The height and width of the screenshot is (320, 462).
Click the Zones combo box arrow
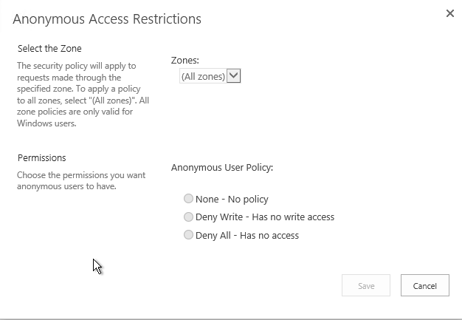pos(234,75)
